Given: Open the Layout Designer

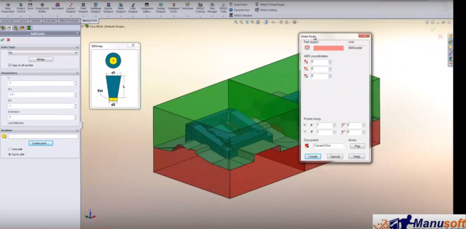Looking at the screenshot, I should 71,8.
